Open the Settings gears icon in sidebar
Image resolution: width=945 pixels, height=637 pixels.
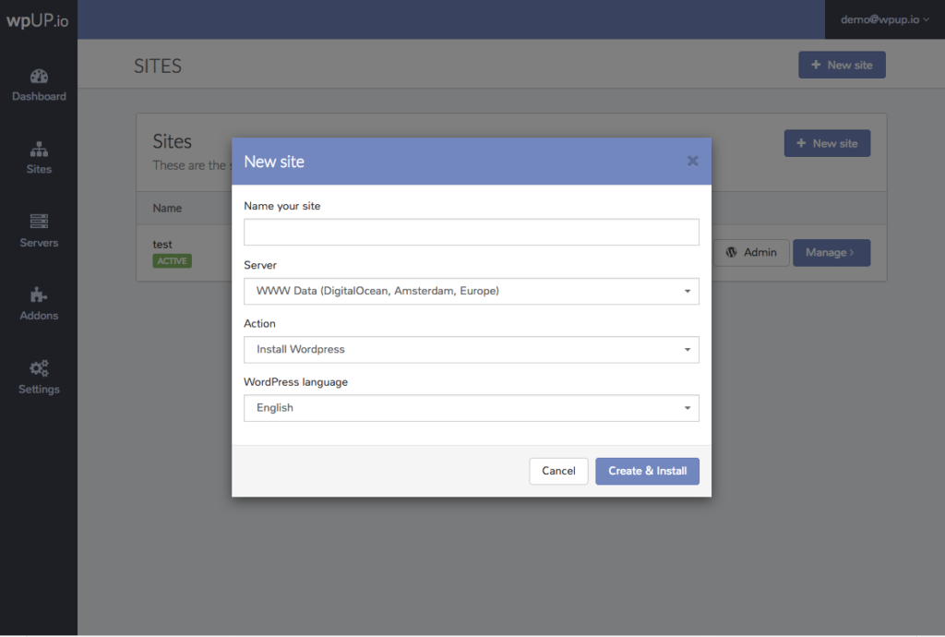39,368
